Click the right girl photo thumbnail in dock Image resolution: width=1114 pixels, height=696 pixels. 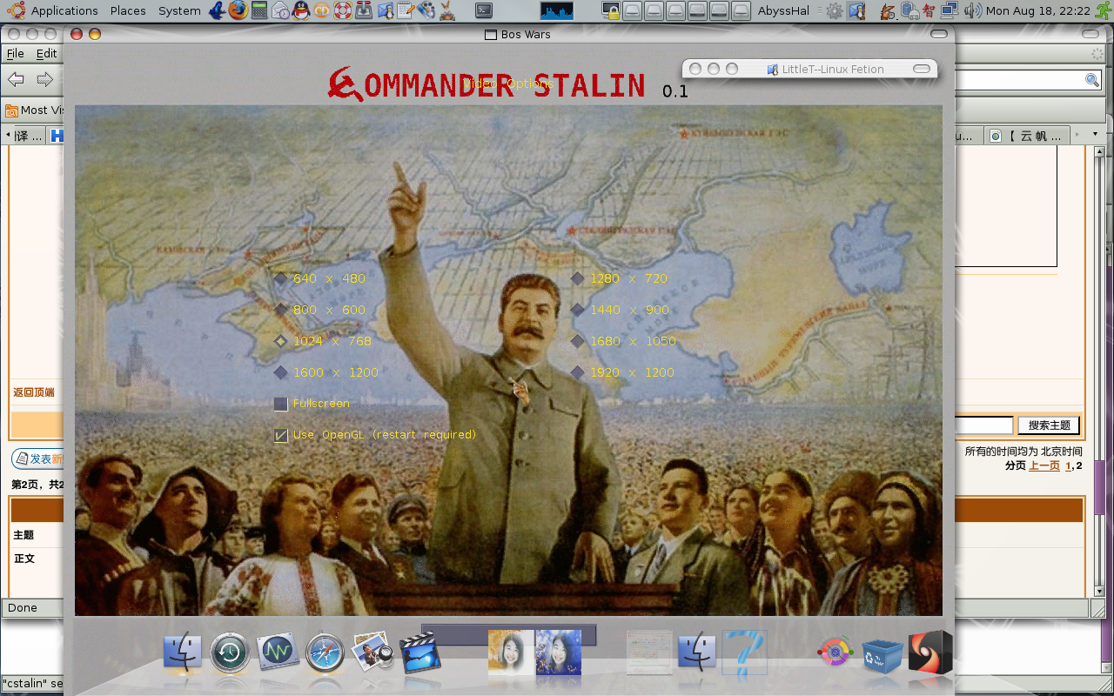coord(559,652)
